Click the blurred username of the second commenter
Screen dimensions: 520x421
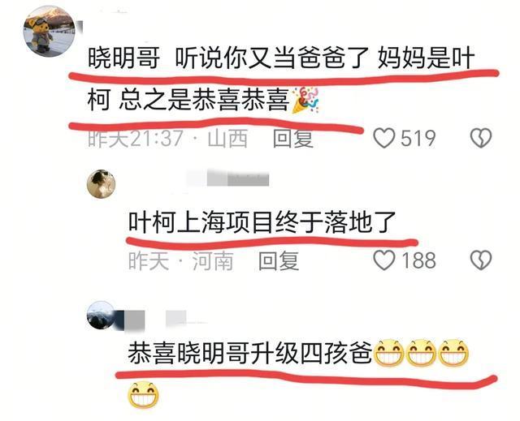[x=227, y=178]
